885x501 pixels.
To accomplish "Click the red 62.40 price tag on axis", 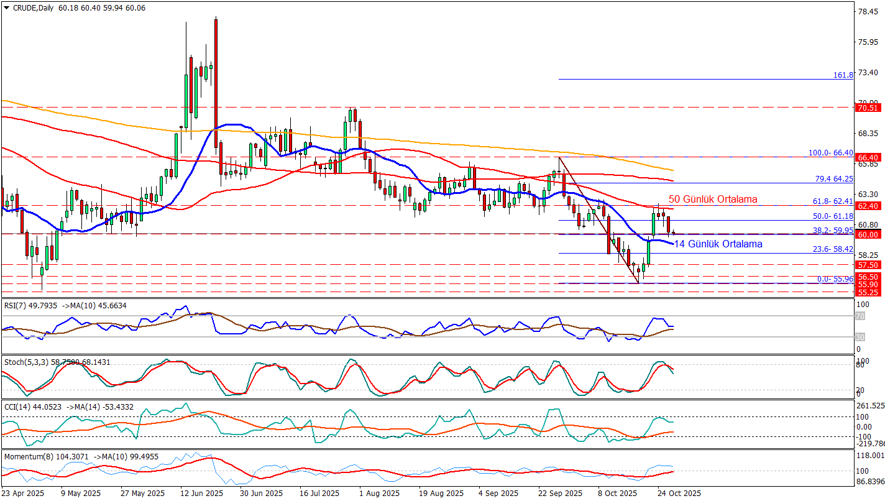I will click(867, 206).
